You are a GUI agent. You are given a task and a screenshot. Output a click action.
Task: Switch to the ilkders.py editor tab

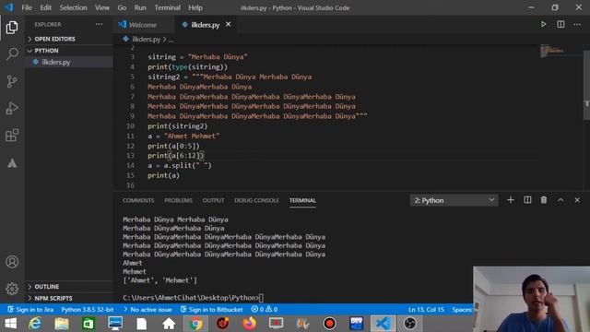(x=206, y=25)
